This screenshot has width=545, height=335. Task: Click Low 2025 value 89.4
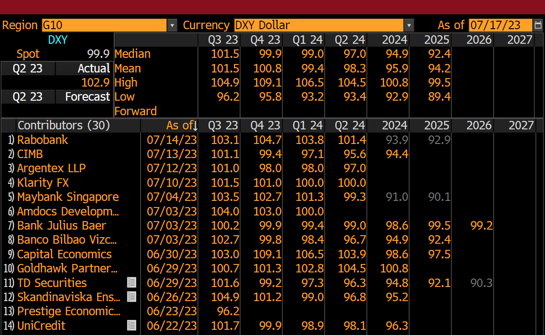click(439, 97)
